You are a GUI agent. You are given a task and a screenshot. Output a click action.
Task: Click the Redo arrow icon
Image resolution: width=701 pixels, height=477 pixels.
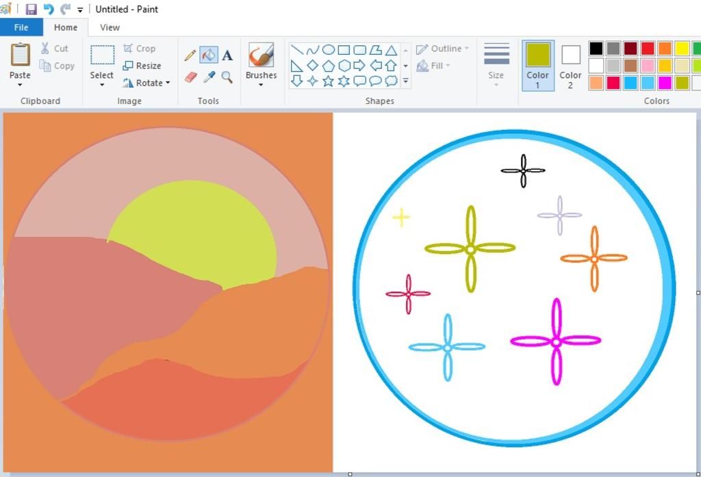(x=65, y=9)
